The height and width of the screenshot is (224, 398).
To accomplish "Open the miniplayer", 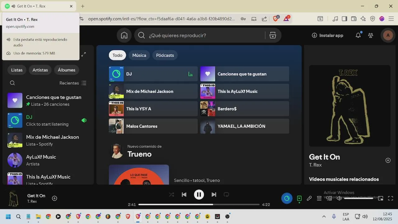I will pyautogui.click(x=381, y=198).
